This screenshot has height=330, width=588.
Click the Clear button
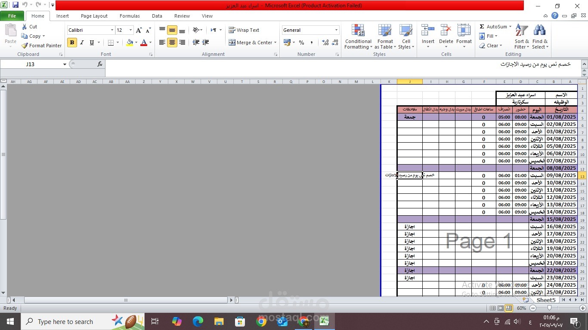point(490,46)
